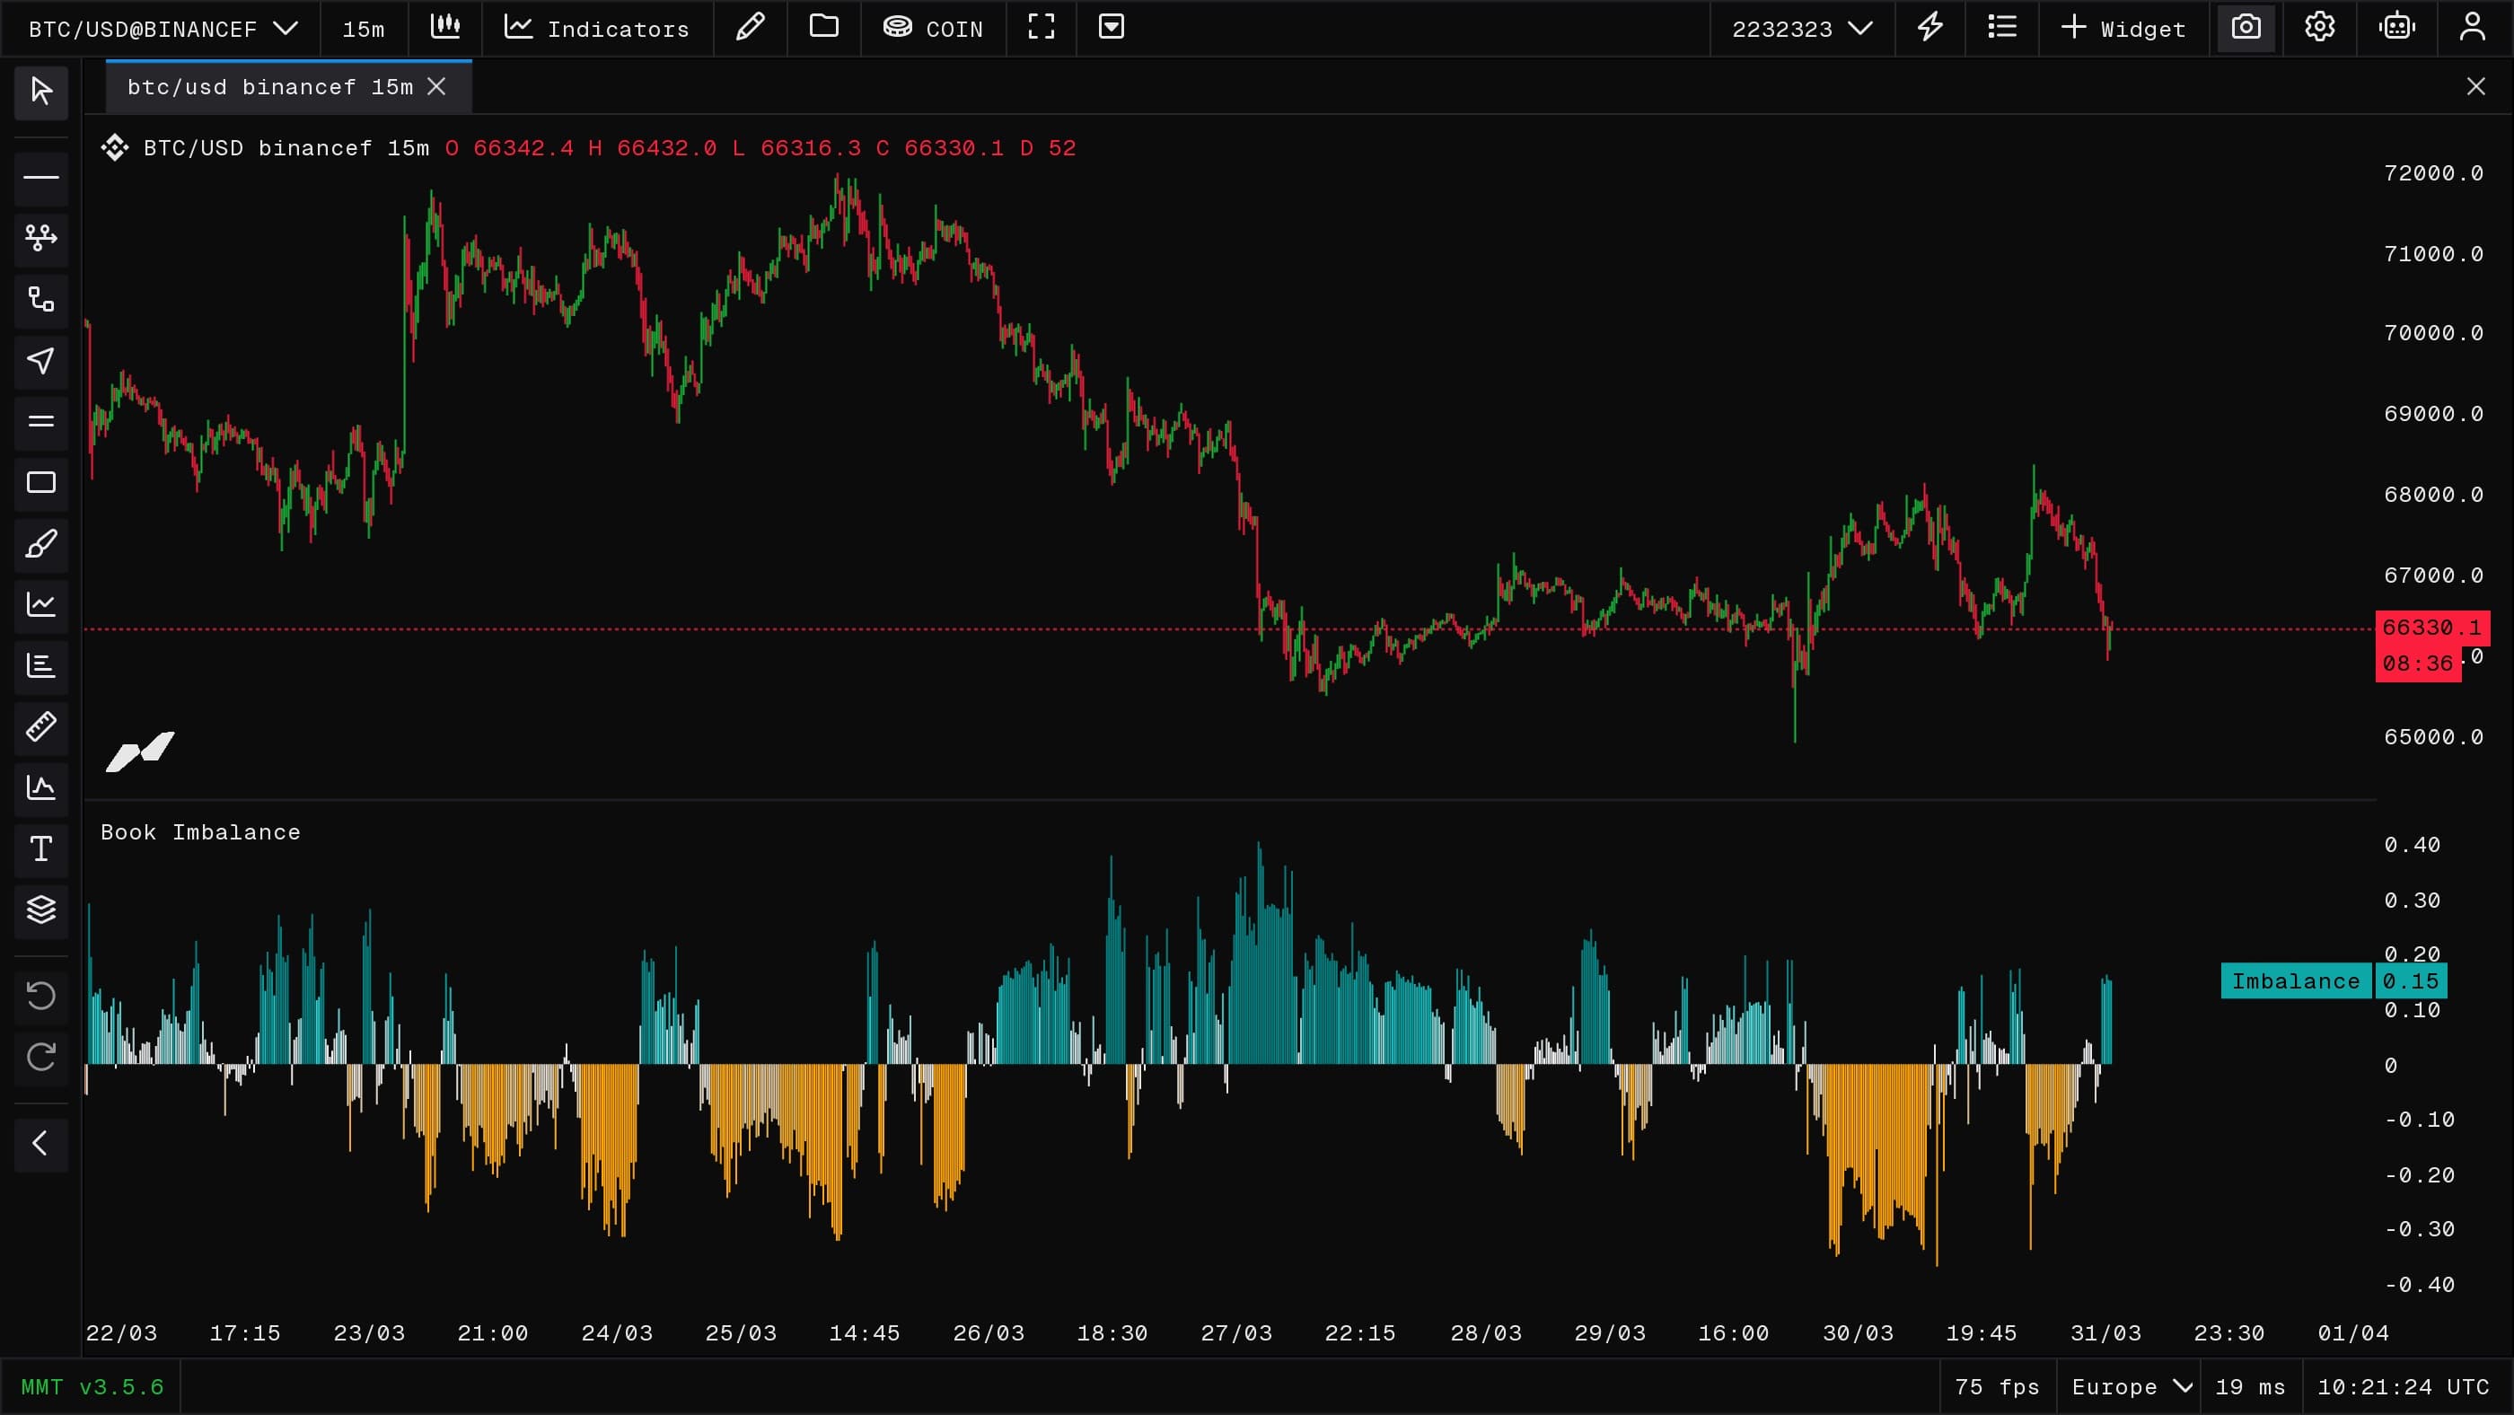Select the rectangle drawing tool

(x=41, y=482)
